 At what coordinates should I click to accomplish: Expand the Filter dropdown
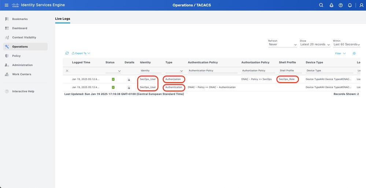click(x=340, y=54)
